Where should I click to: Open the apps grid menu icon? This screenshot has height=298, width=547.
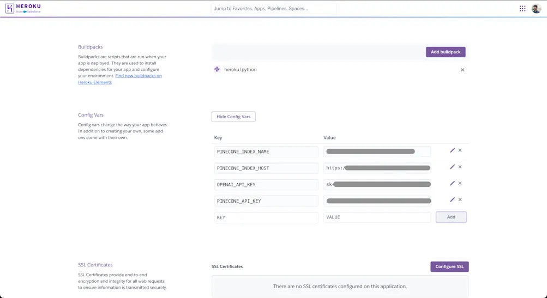click(522, 8)
